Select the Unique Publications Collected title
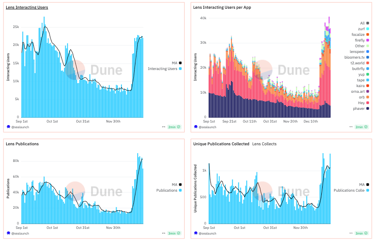Image resolution: width=377 pixels, height=242 pixels. (221, 144)
